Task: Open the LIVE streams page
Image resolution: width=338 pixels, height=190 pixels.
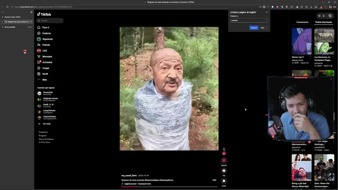Action: (x=42, y=51)
